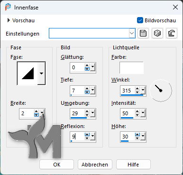Click the PaintShop Pro logo in title bar
The height and width of the screenshot is (175, 183).
(8, 7)
